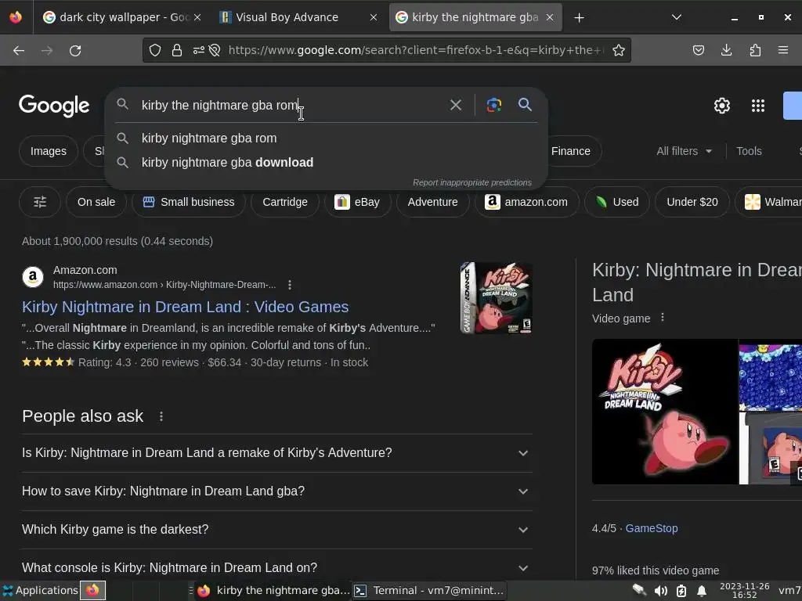Open volume control in system tray

pos(660,591)
